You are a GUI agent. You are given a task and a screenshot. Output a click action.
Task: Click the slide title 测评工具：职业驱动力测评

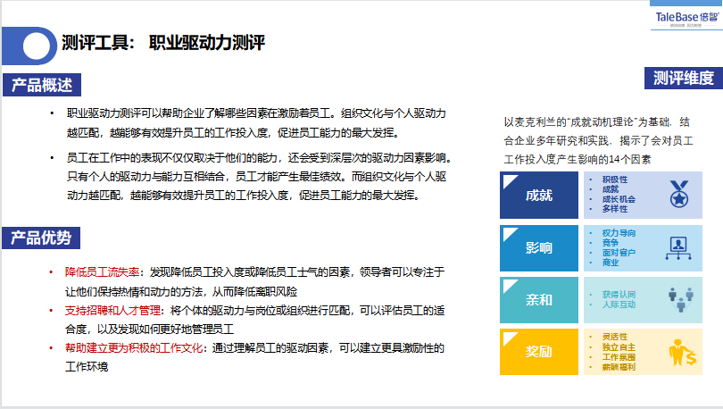163,43
